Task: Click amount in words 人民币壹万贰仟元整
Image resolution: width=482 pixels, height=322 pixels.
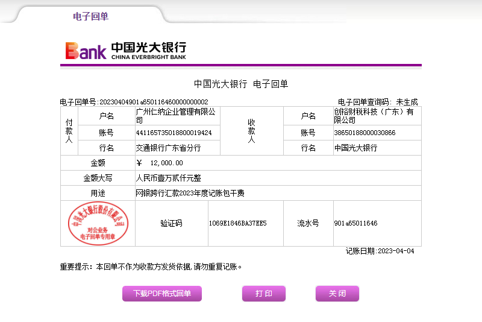Action: click(x=168, y=178)
